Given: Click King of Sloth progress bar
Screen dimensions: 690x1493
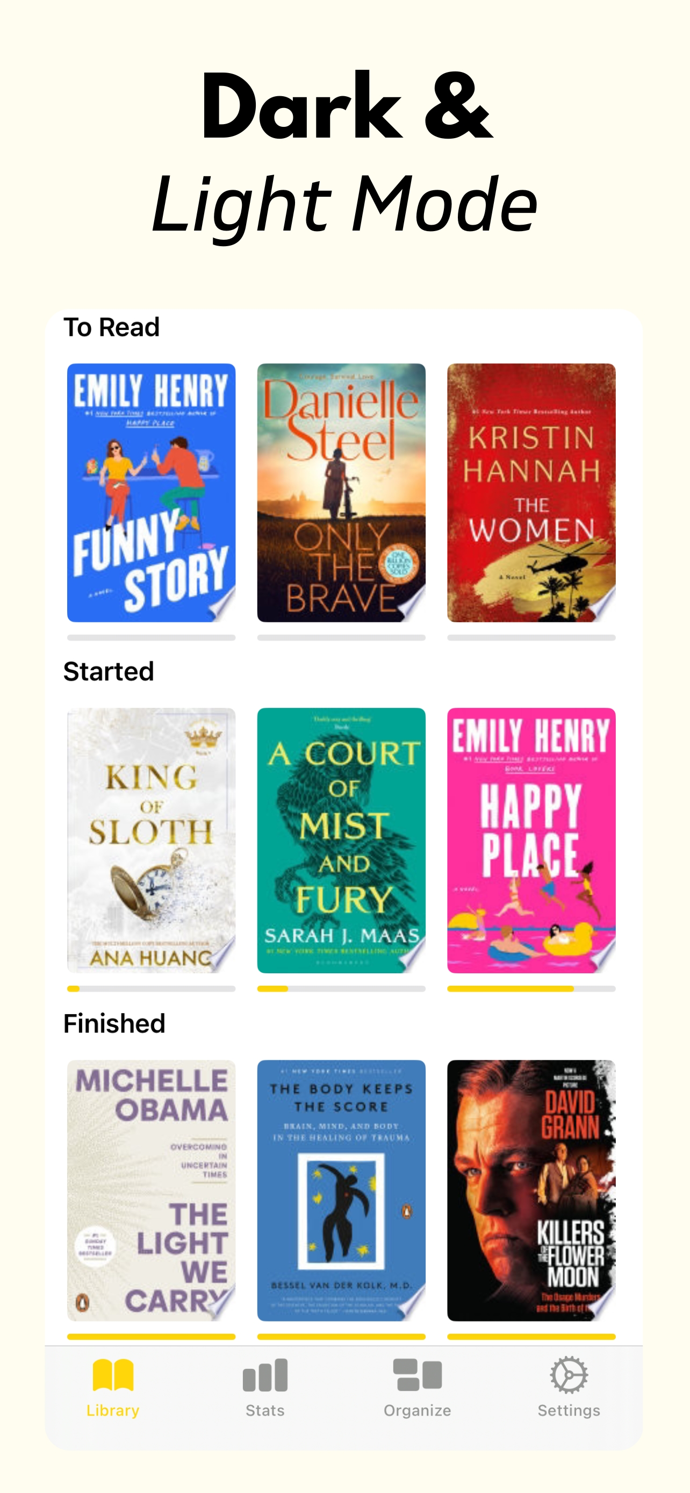Looking at the screenshot, I should pos(151,989).
